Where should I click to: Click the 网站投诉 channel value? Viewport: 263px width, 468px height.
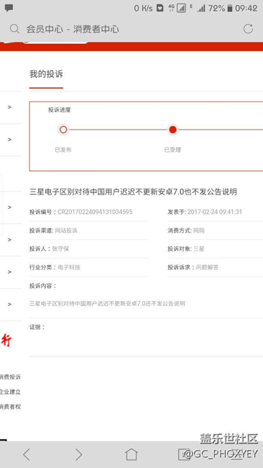(x=66, y=230)
